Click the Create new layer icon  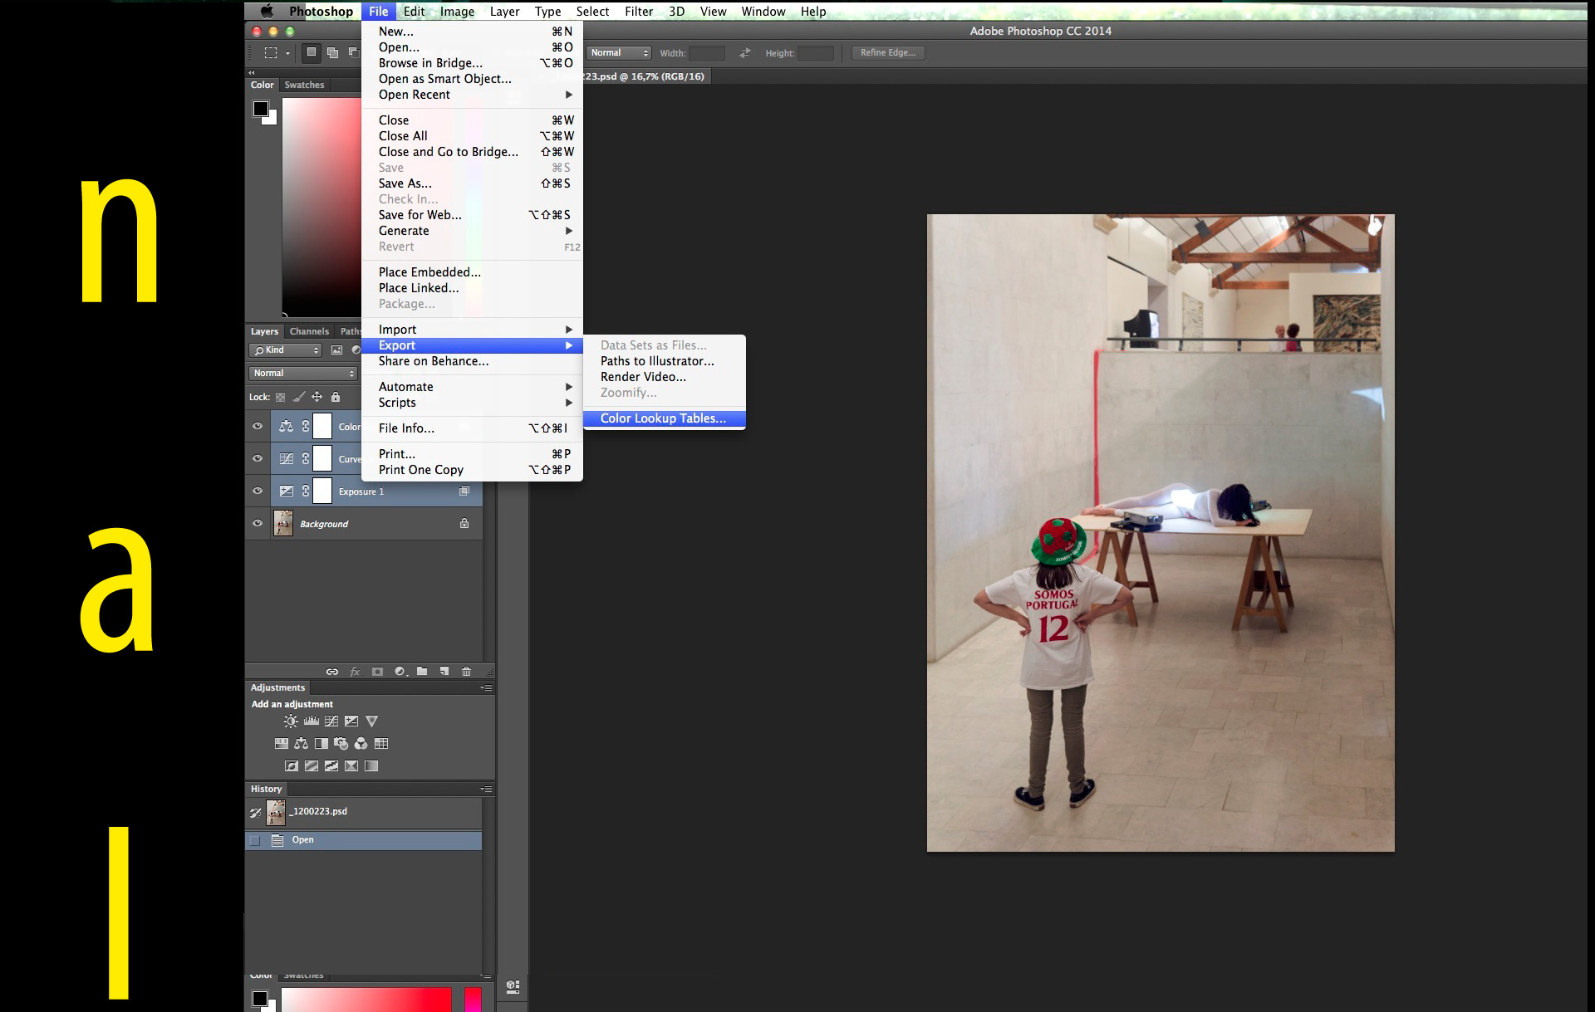pyautogui.click(x=444, y=672)
